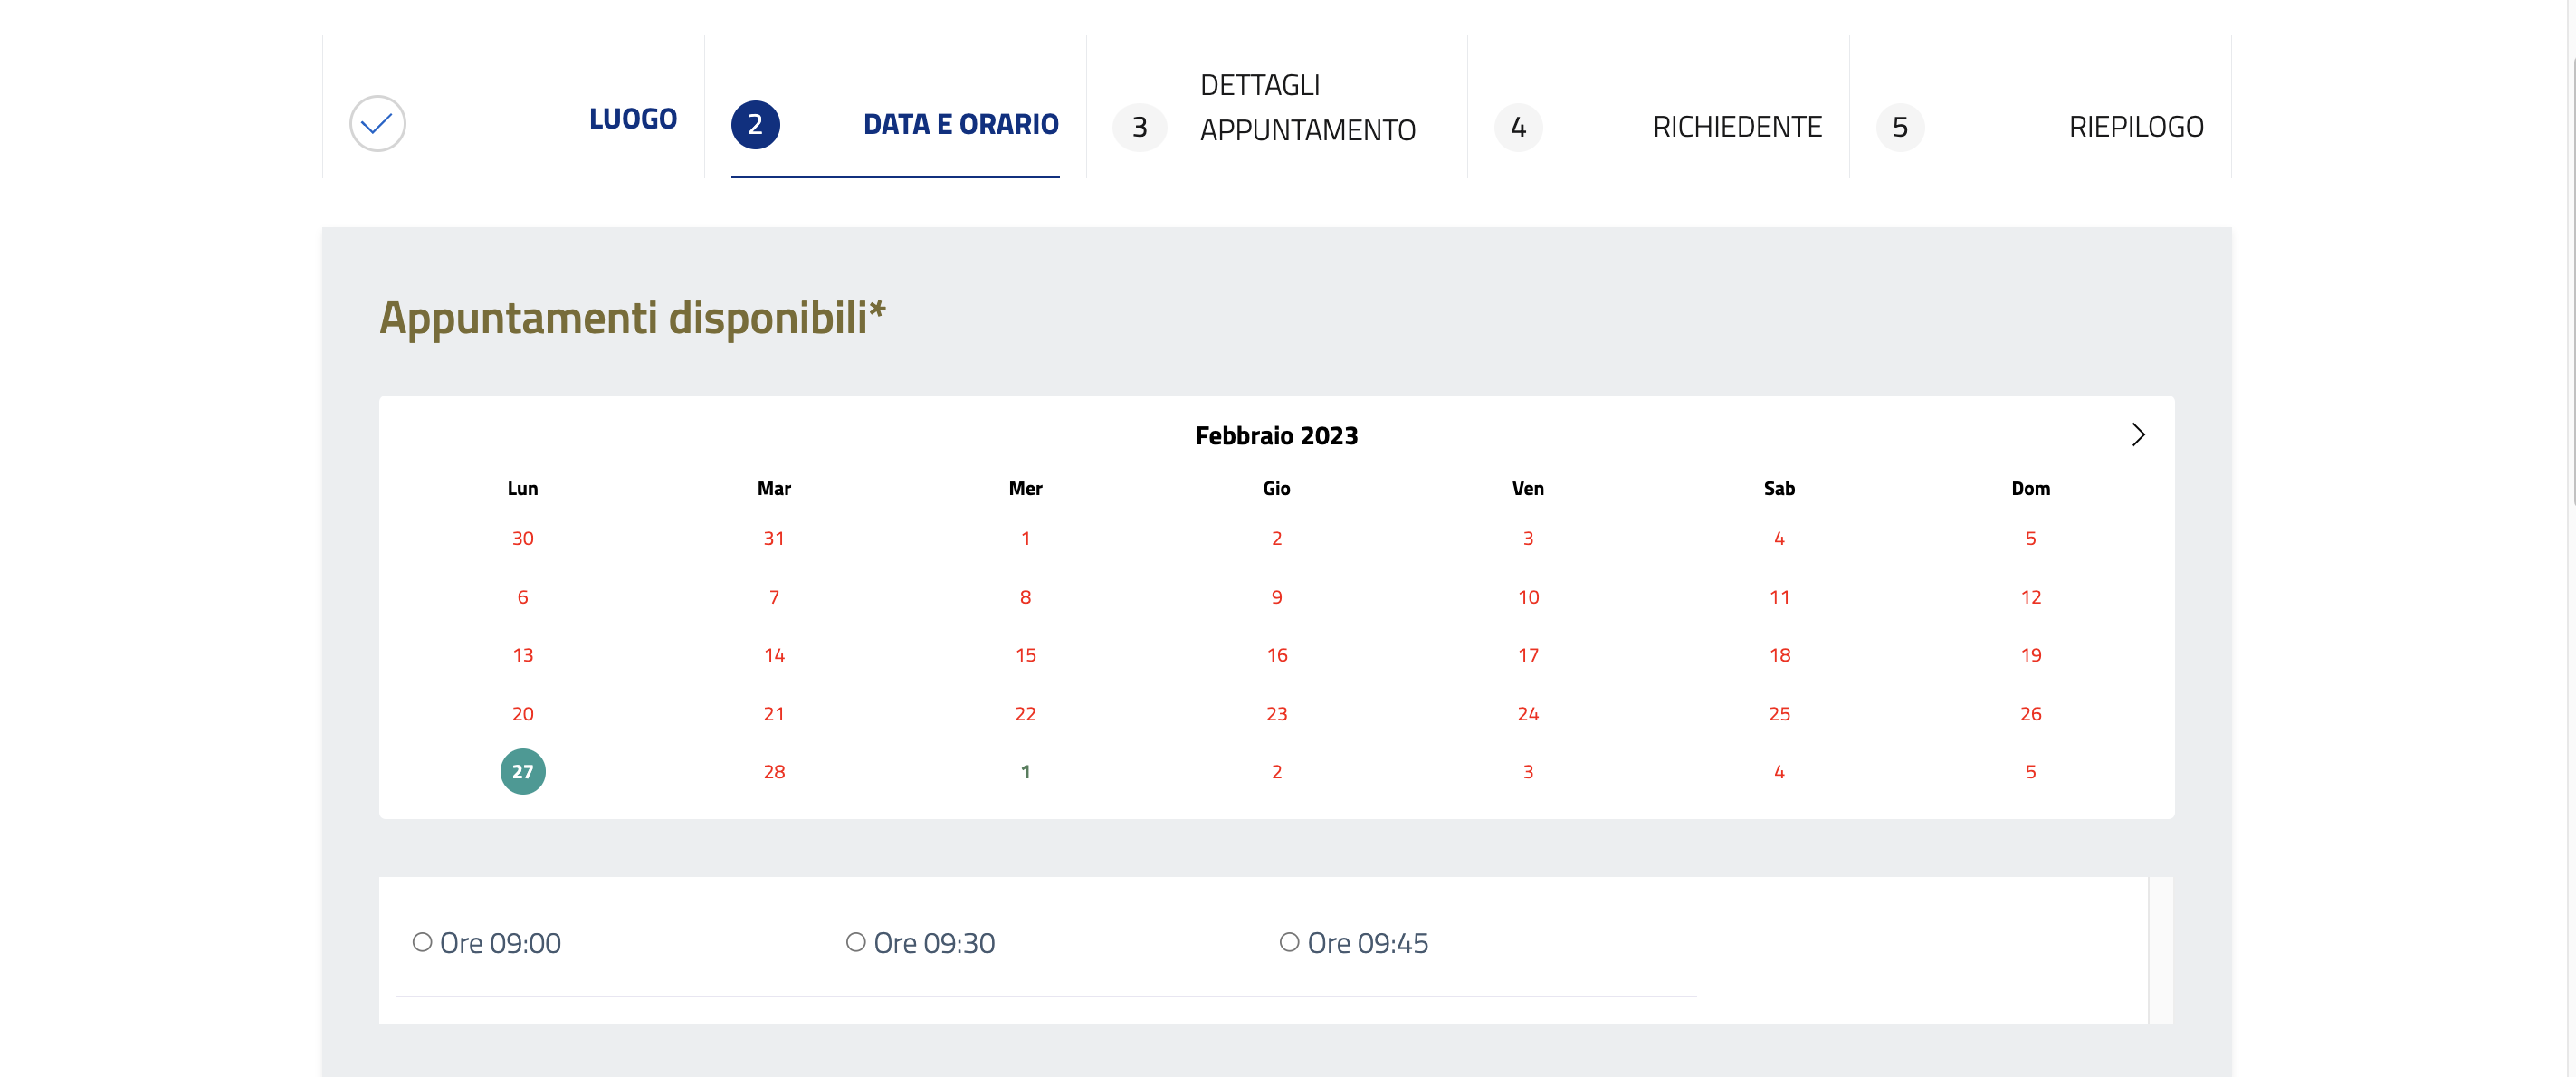Open the LUOGO step tab
The height and width of the screenshot is (1077, 2576).
point(632,119)
